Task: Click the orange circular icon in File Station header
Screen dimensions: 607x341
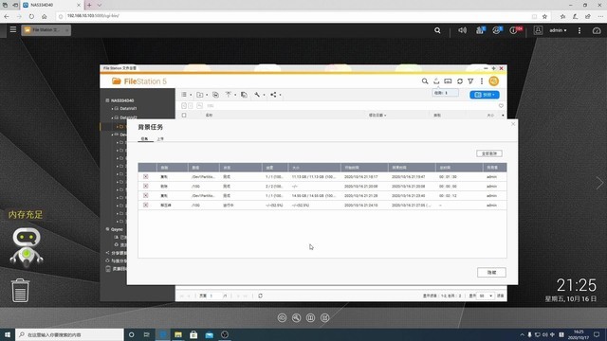Action: (493, 81)
